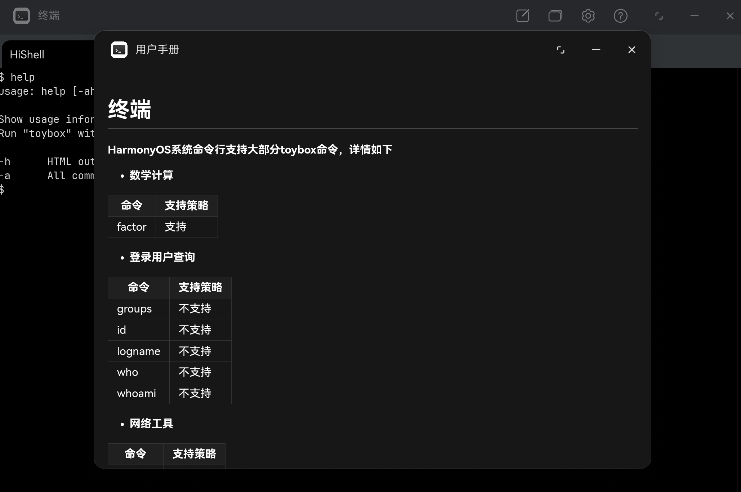Maximize the 用户手册 manual window
This screenshot has height=492, width=741.
pyautogui.click(x=561, y=50)
